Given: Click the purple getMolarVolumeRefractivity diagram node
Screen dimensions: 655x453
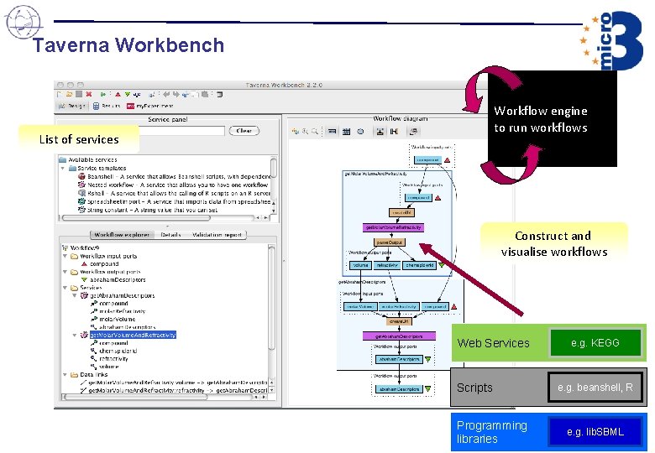Looking at the screenshot, I should click(394, 227).
